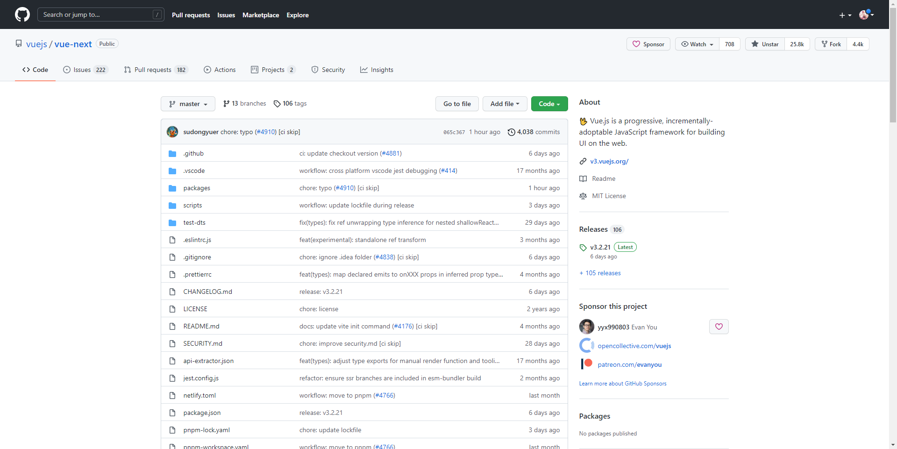
Task: Open the create new plus menu
Action: click(845, 15)
